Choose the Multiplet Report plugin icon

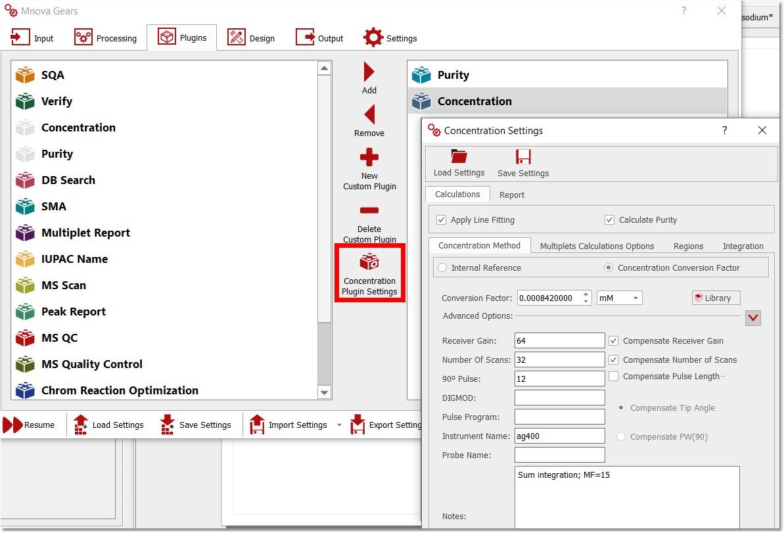click(x=25, y=233)
